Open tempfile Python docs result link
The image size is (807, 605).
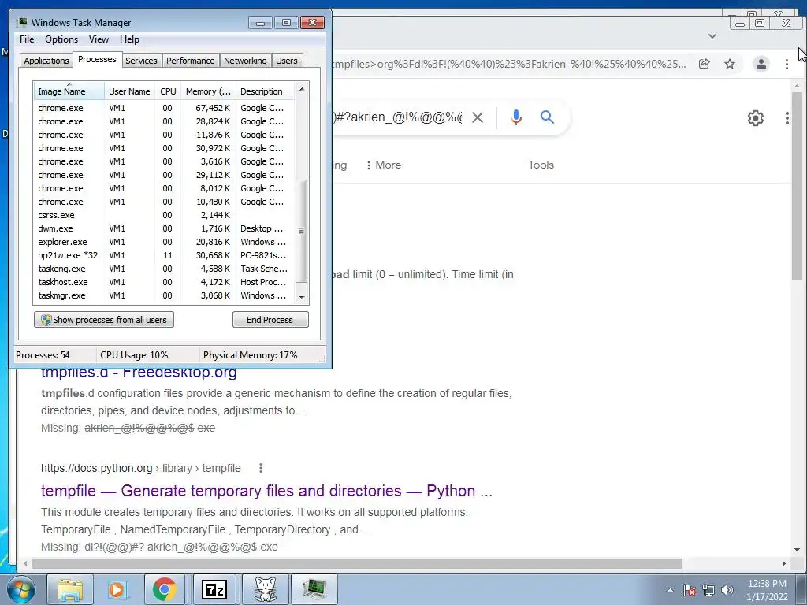pyautogui.click(x=266, y=491)
